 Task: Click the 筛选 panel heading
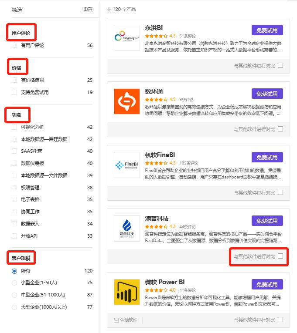[17, 10]
